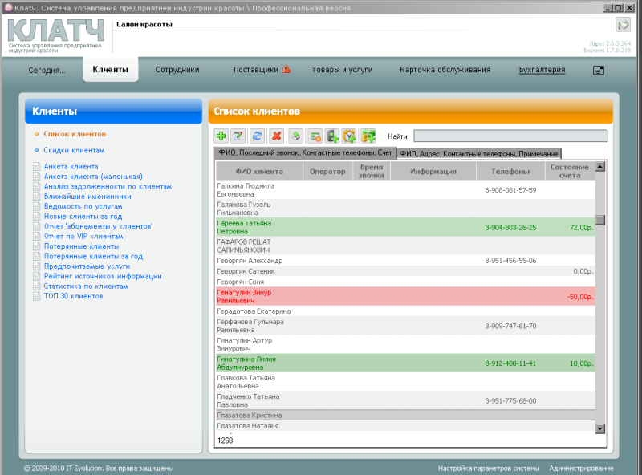Screen dimensions: 642x475
Task: Click Настройка параметров системы link
Action: (489, 468)
